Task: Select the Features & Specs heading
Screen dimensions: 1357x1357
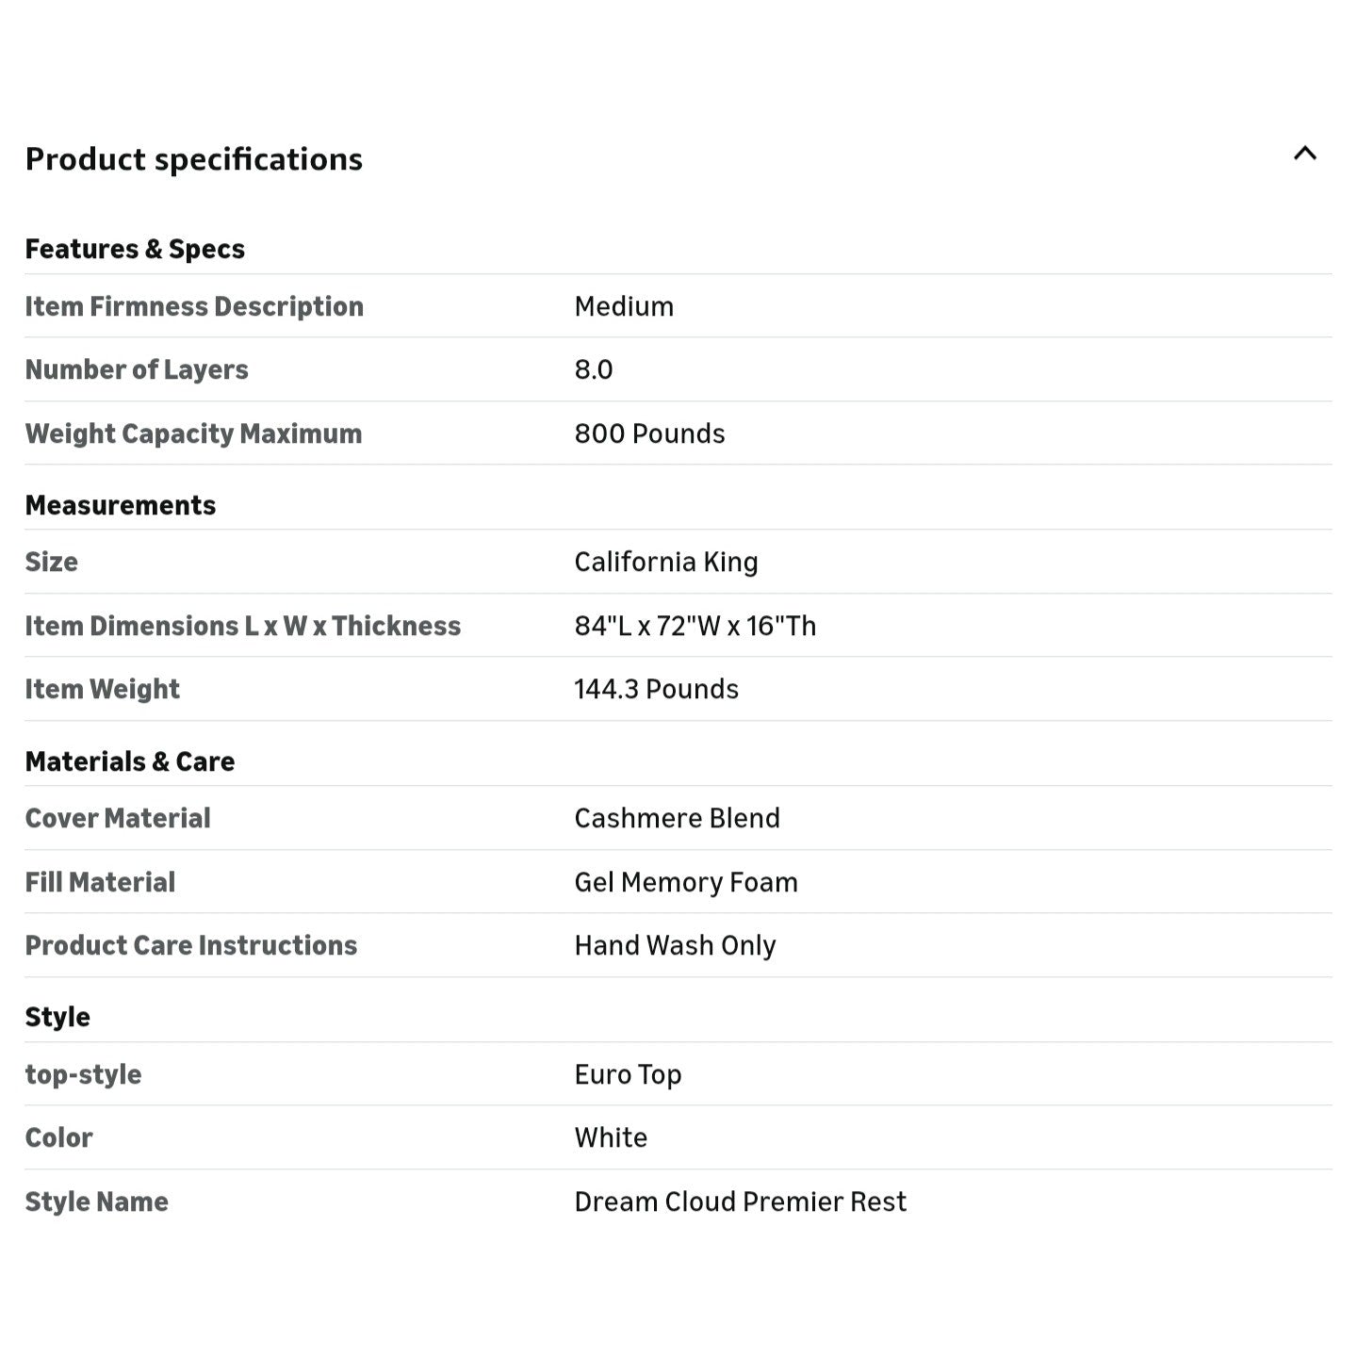Action: 135,249
